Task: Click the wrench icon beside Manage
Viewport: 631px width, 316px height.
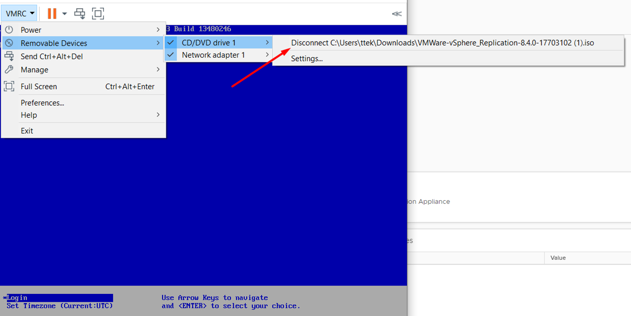Action: (9, 70)
